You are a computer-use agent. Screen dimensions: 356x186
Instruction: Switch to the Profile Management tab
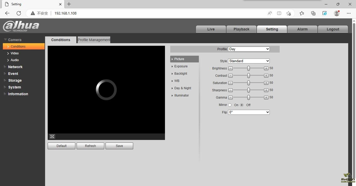coord(94,40)
